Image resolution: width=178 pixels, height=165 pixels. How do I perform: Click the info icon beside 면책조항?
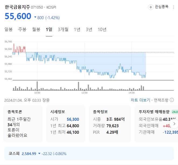pyautogui.click(x=172, y=100)
